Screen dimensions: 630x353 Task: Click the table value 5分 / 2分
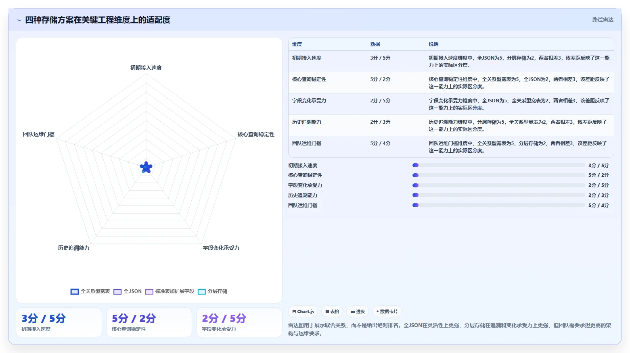click(380, 79)
